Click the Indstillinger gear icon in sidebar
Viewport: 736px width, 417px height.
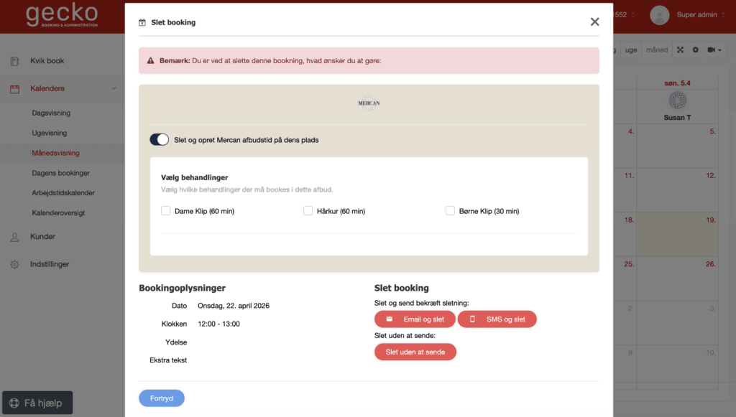coord(14,265)
